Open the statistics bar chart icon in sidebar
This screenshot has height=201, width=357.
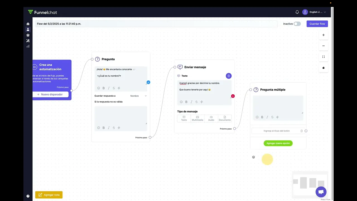pos(28,46)
